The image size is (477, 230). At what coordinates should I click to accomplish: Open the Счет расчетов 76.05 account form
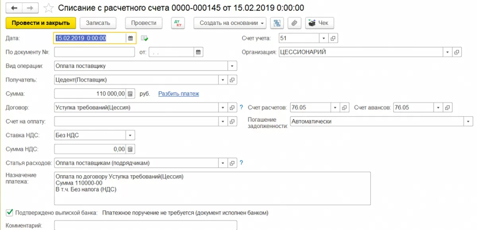[x=345, y=107]
